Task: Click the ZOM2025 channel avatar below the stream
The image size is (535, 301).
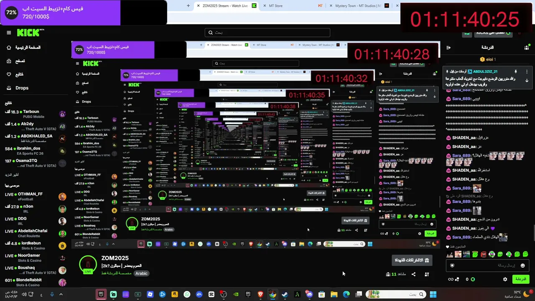Action: [x=88, y=264]
